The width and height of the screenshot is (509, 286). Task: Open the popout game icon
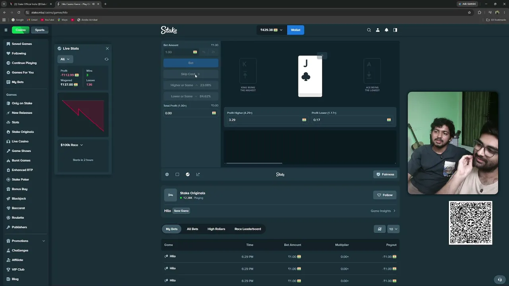[198, 174]
